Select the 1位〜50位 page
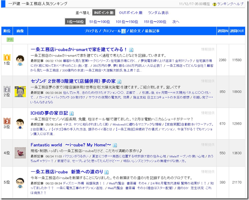 [x=75, y=22]
